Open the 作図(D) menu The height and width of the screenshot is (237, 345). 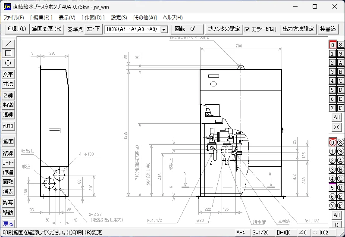pos(93,18)
